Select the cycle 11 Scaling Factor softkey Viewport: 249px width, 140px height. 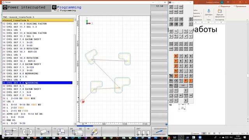pos(60,131)
